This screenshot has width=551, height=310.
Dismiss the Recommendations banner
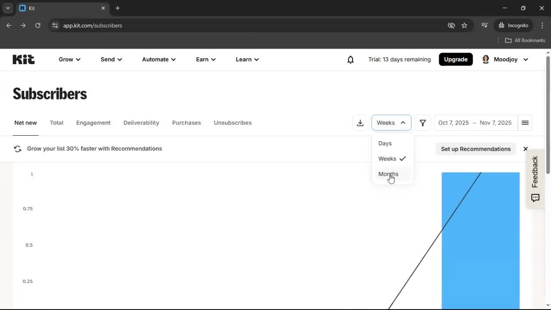pos(525,149)
